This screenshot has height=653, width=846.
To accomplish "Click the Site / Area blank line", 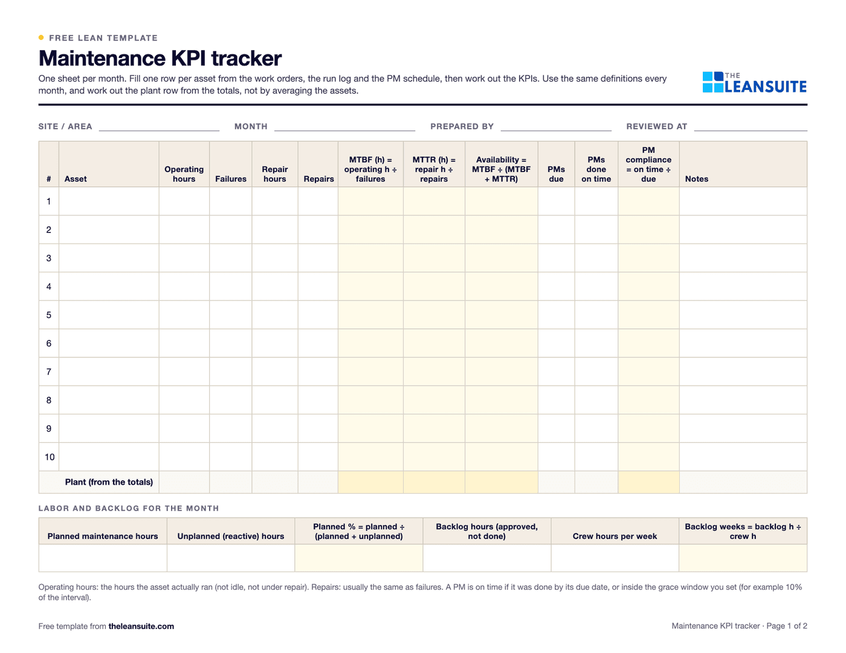I will pos(159,127).
